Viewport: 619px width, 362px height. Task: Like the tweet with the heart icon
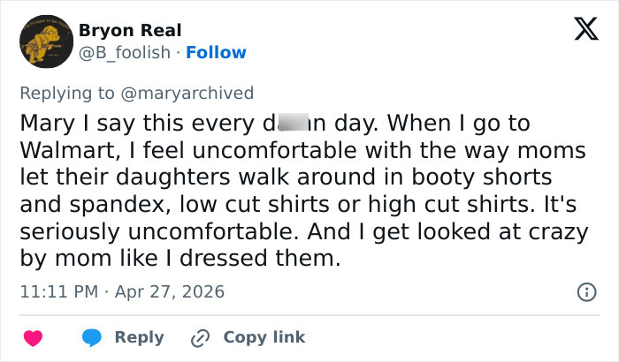click(x=33, y=338)
